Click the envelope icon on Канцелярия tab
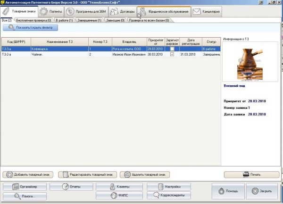283x204 pixels. pyautogui.click(x=197, y=12)
